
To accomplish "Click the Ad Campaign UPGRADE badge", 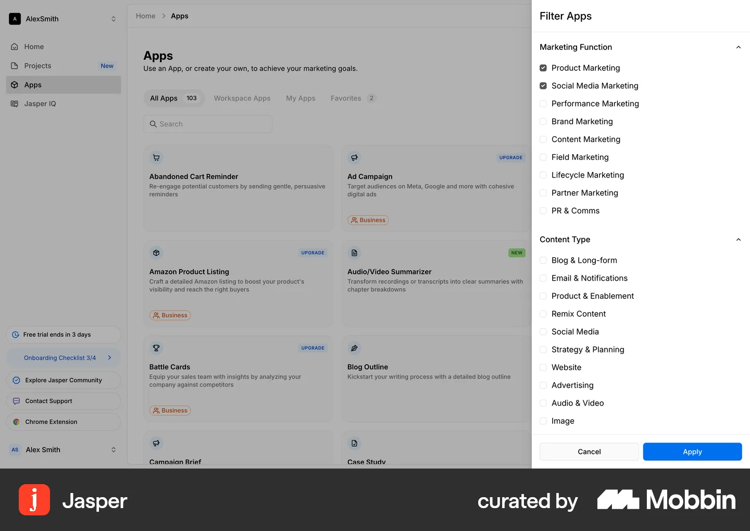I will (511, 158).
